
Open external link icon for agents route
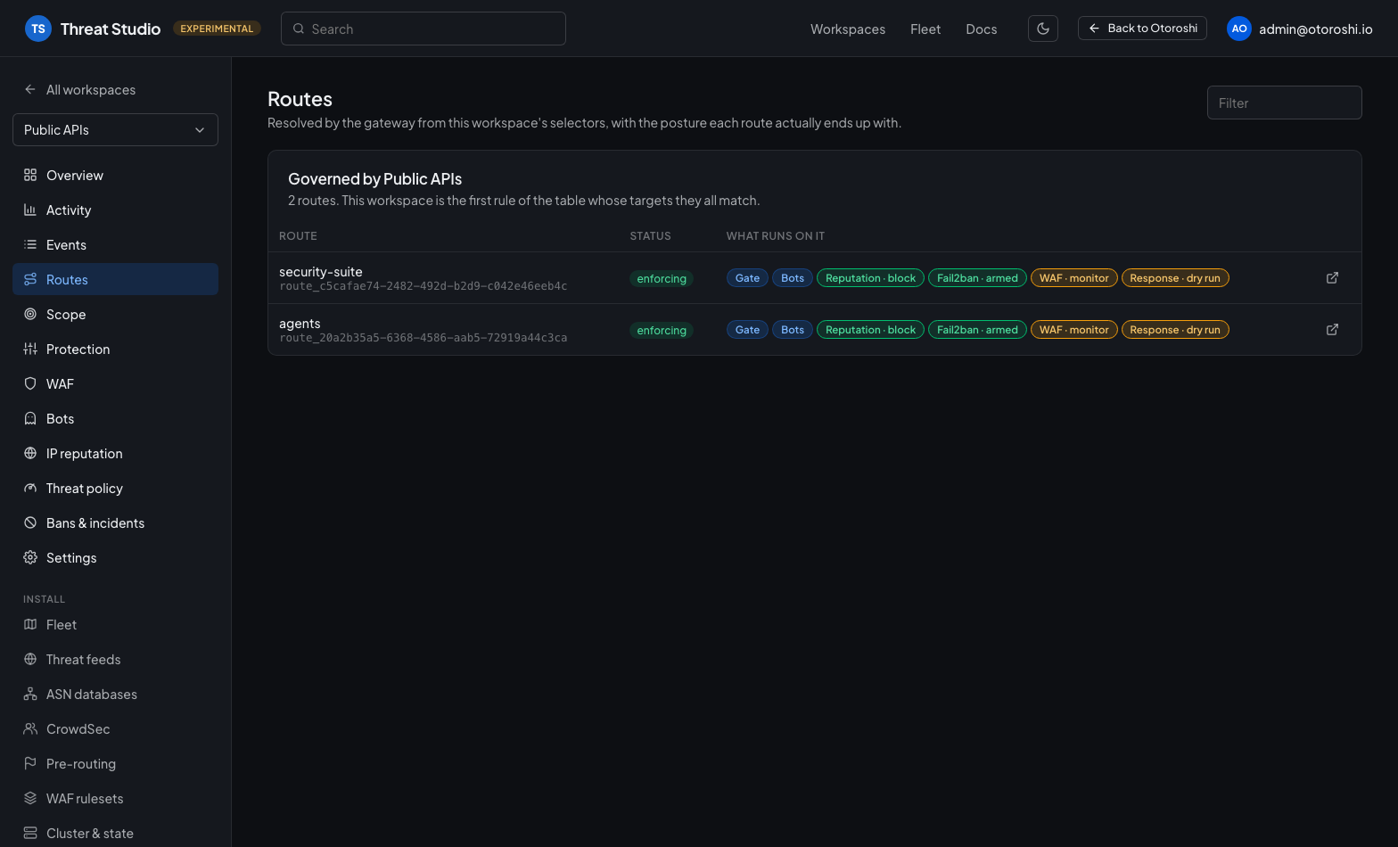[1332, 330]
